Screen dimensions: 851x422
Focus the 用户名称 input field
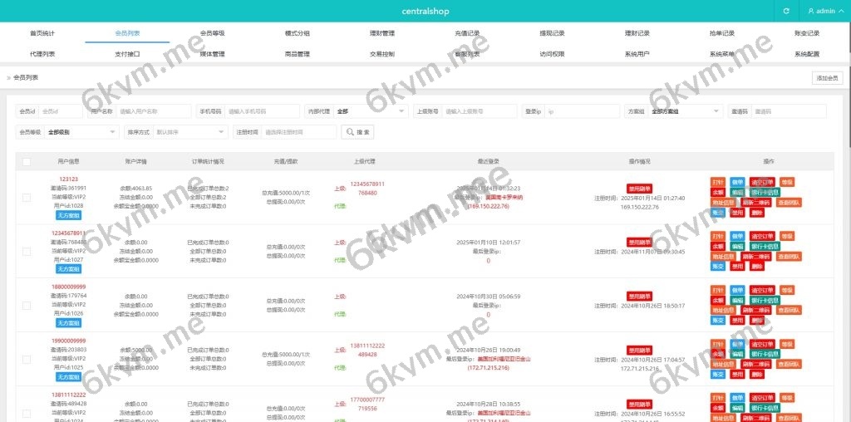pyautogui.click(x=154, y=111)
